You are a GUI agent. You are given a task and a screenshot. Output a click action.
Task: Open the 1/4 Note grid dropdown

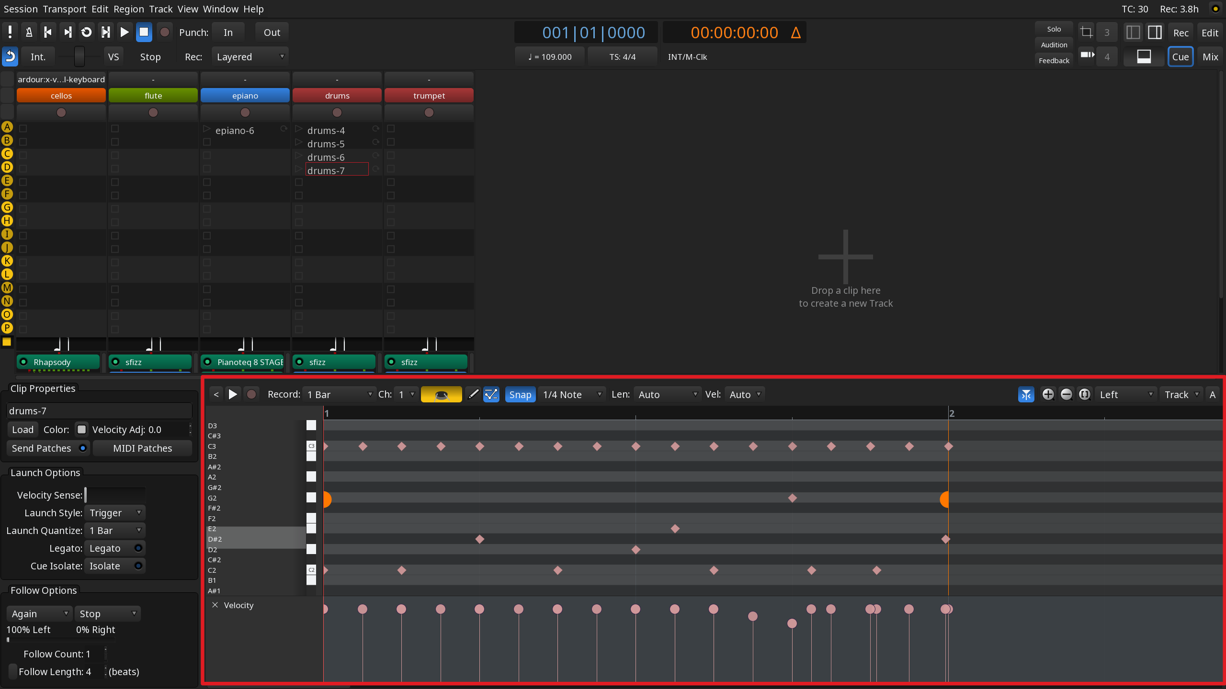572,394
